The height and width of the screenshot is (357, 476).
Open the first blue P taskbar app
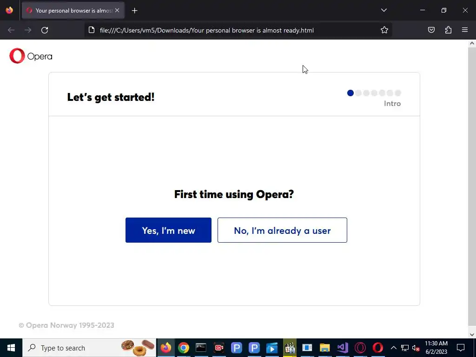coord(236,348)
